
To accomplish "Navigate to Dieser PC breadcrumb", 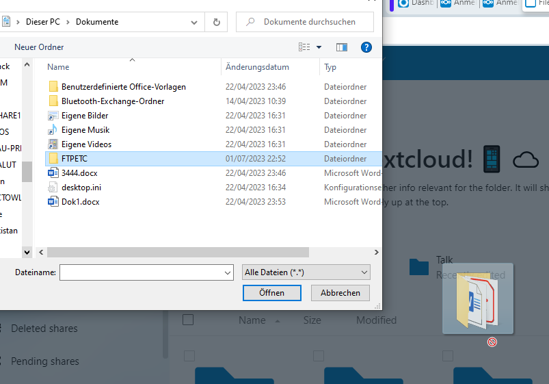I will pyautogui.click(x=42, y=22).
